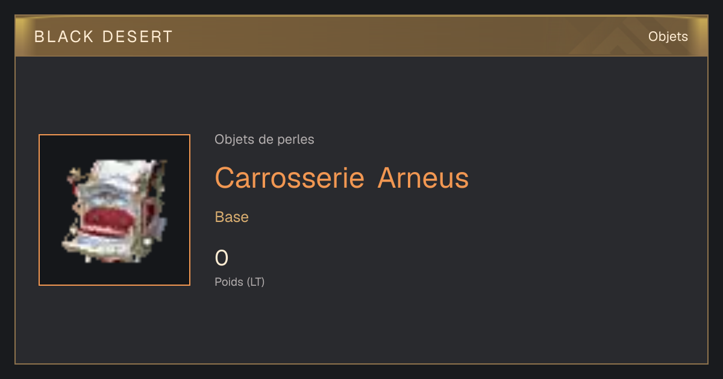Click the (LT) unit text
This screenshot has height=379, width=723.
(x=255, y=282)
